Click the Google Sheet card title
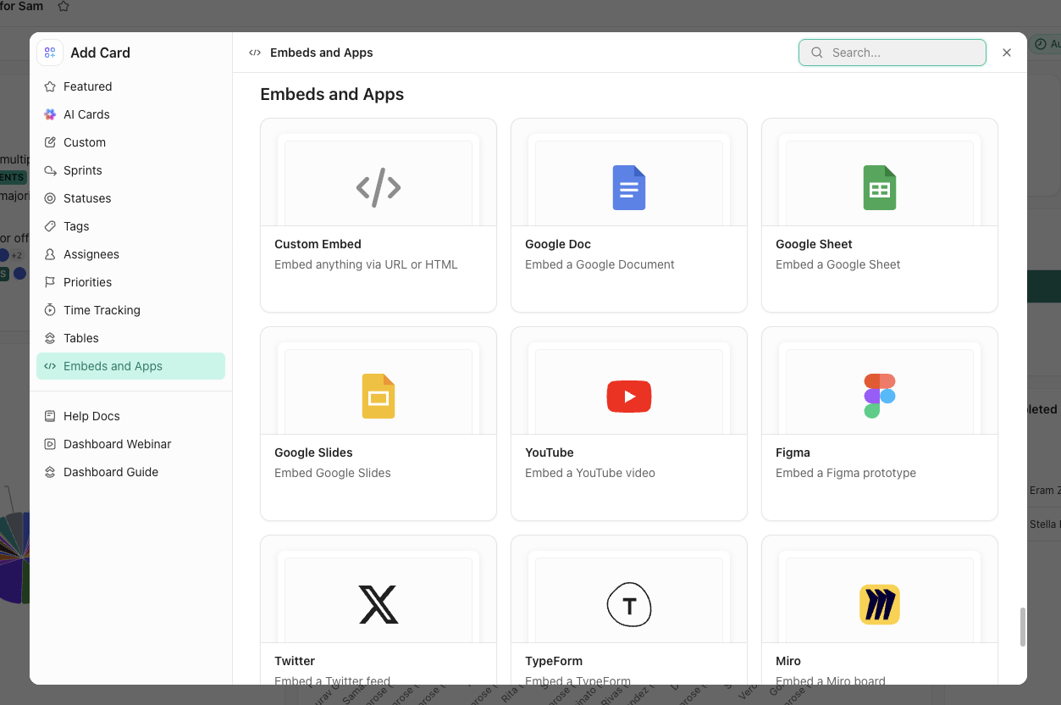The image size is (1061, 705). [814, 244]
